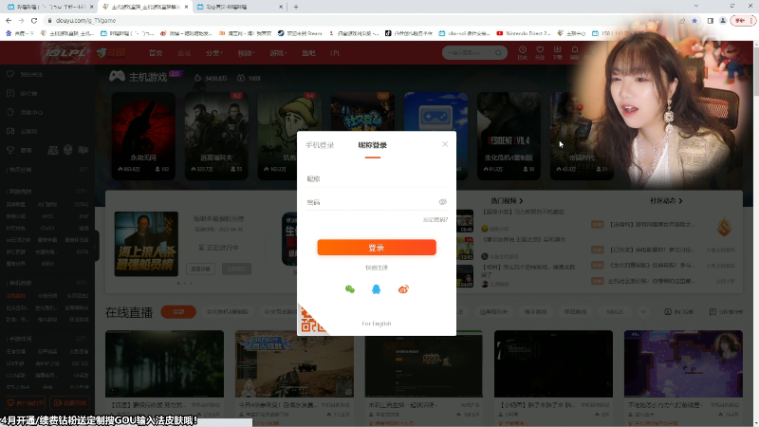The height and width of the screenshot is (427, 759).
Task: Expand 游戏 navigation dropdown
Action: click(x=278, y=53)
